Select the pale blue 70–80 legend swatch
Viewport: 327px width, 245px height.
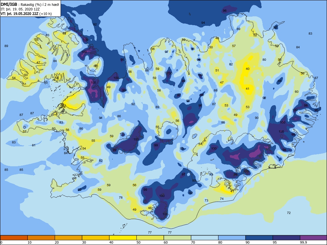click(205, 238)
